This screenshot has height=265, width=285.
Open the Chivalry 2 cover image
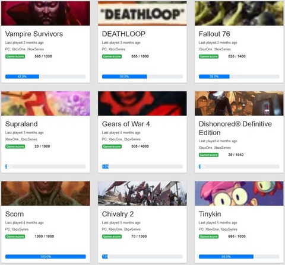click(142, 193)
